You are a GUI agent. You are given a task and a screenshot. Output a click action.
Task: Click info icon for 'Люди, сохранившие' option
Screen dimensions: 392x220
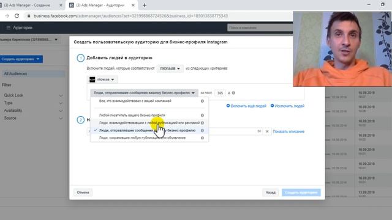click(202, 137)
